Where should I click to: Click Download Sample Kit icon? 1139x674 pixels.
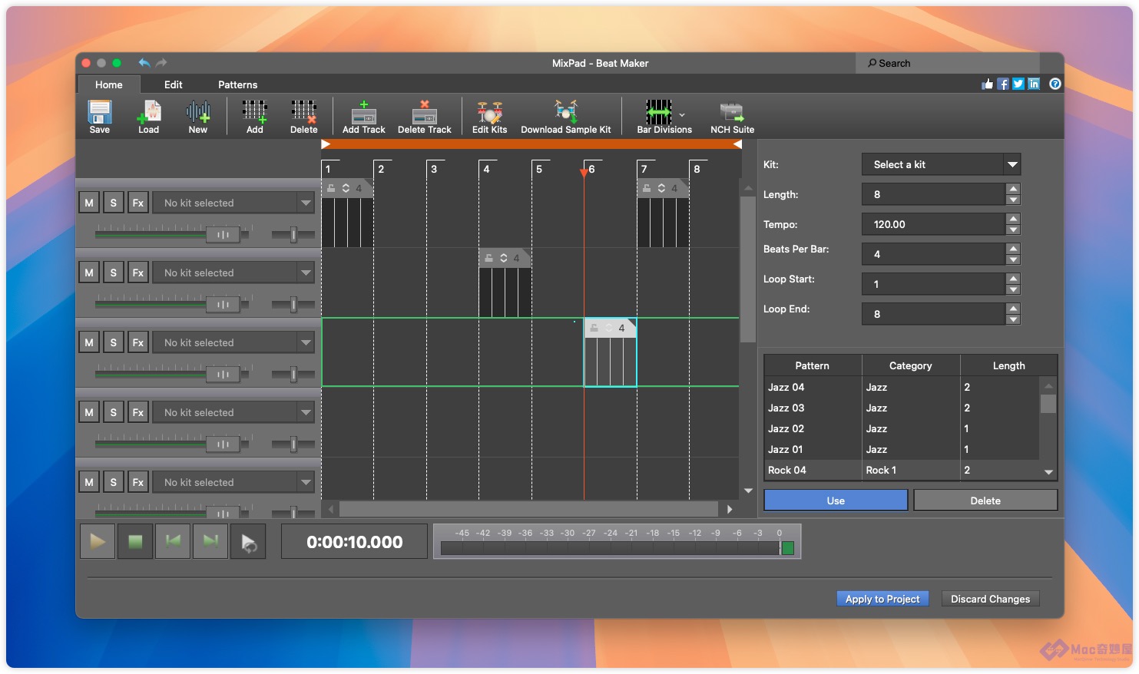tap(566, 117)
